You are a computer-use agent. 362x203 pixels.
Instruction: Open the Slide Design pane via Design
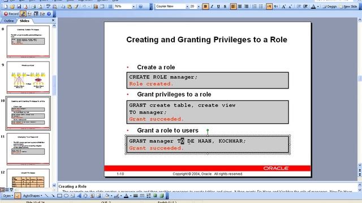tap(329, 7)
